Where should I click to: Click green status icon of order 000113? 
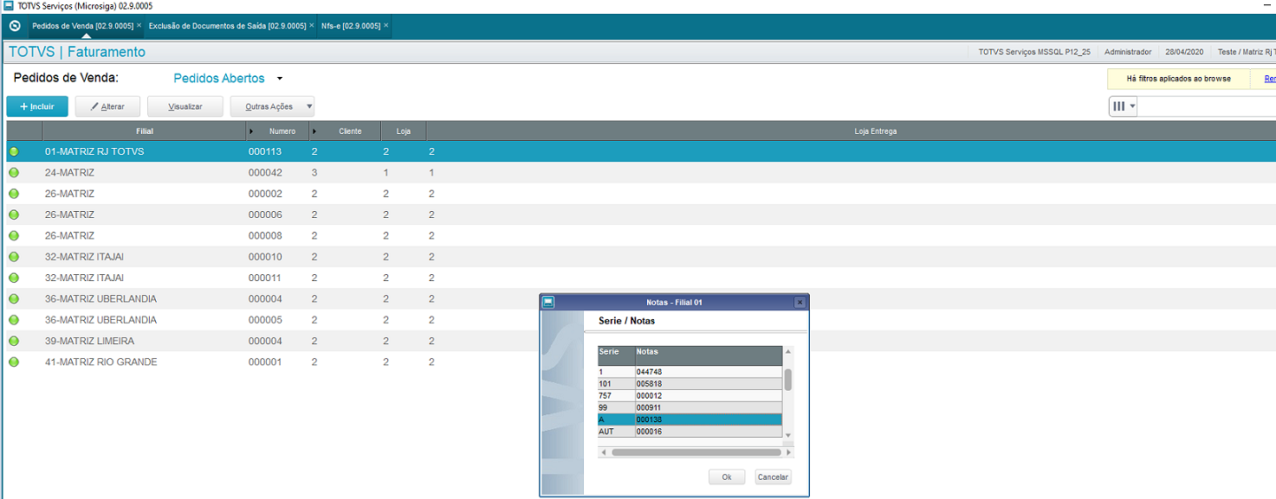click(x=14, y=151)
